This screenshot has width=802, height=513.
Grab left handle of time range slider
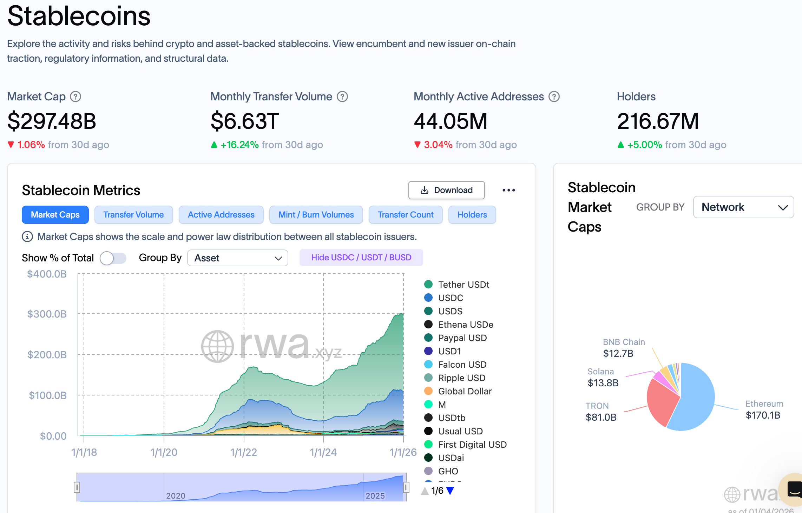click(77, 487)
